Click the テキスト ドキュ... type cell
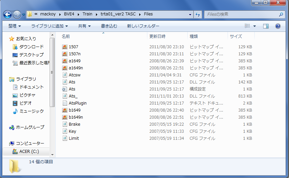The height and width of the screenshot is (178, 289). pyautogui.click(x=206, y=103)
